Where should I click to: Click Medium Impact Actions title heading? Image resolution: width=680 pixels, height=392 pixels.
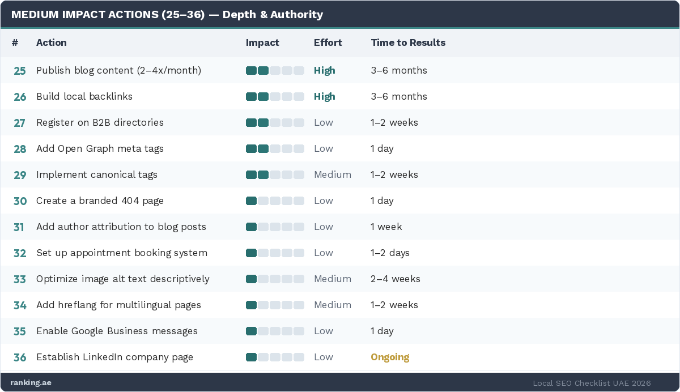(x=167, y=15)
